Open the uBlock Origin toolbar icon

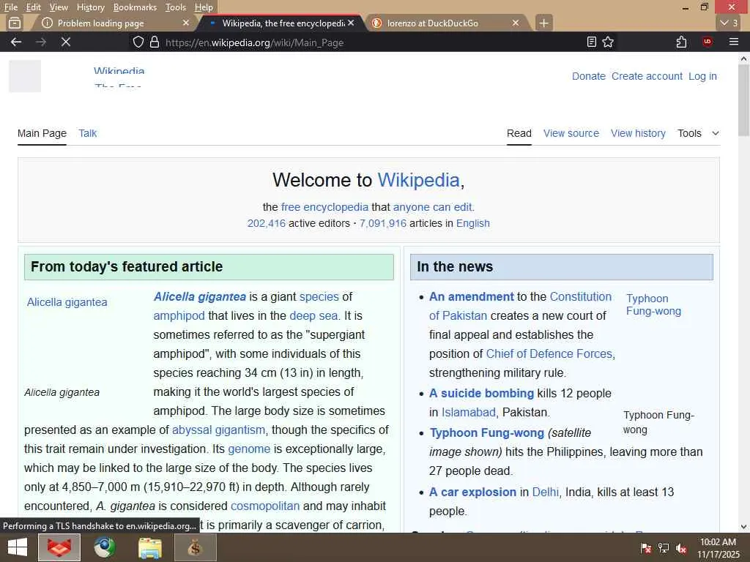pyautogui.click(x=708, y=42)
